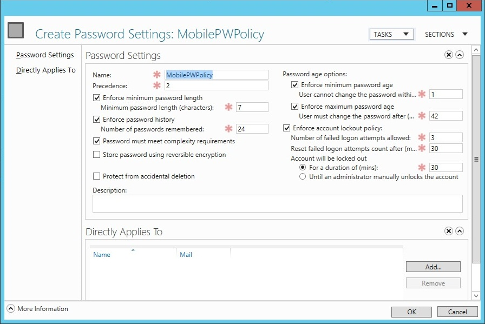Collapse the Directly Applies To section chevron
Viewport: 485px width, 324px height.
tap(460, 231)
